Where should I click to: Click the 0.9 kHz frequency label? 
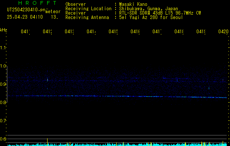(x=3, y=84)
